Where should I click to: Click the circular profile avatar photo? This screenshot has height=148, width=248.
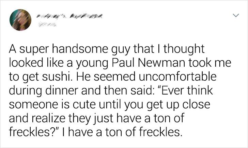click(20, 20)
